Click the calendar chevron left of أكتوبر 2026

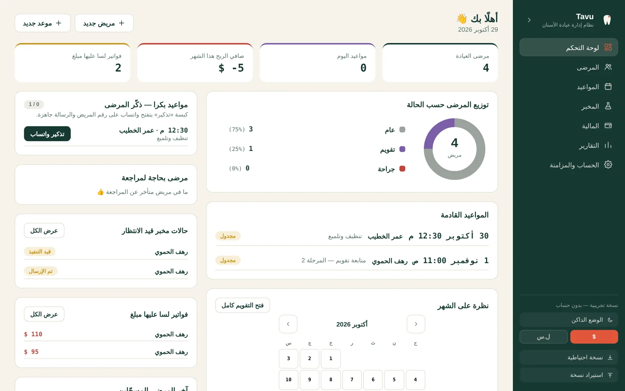(288, 324)
